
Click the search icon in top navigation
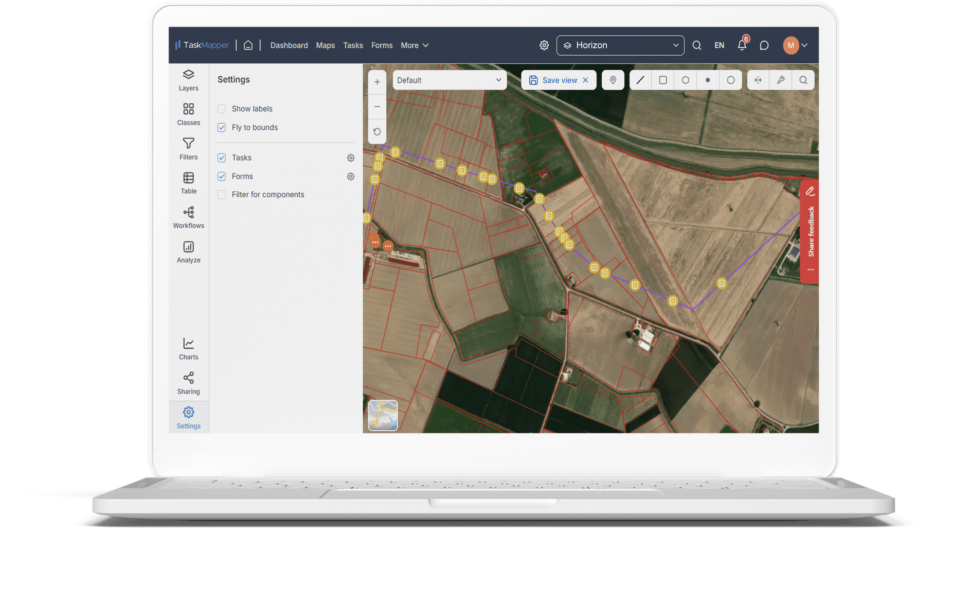[697, 45]
